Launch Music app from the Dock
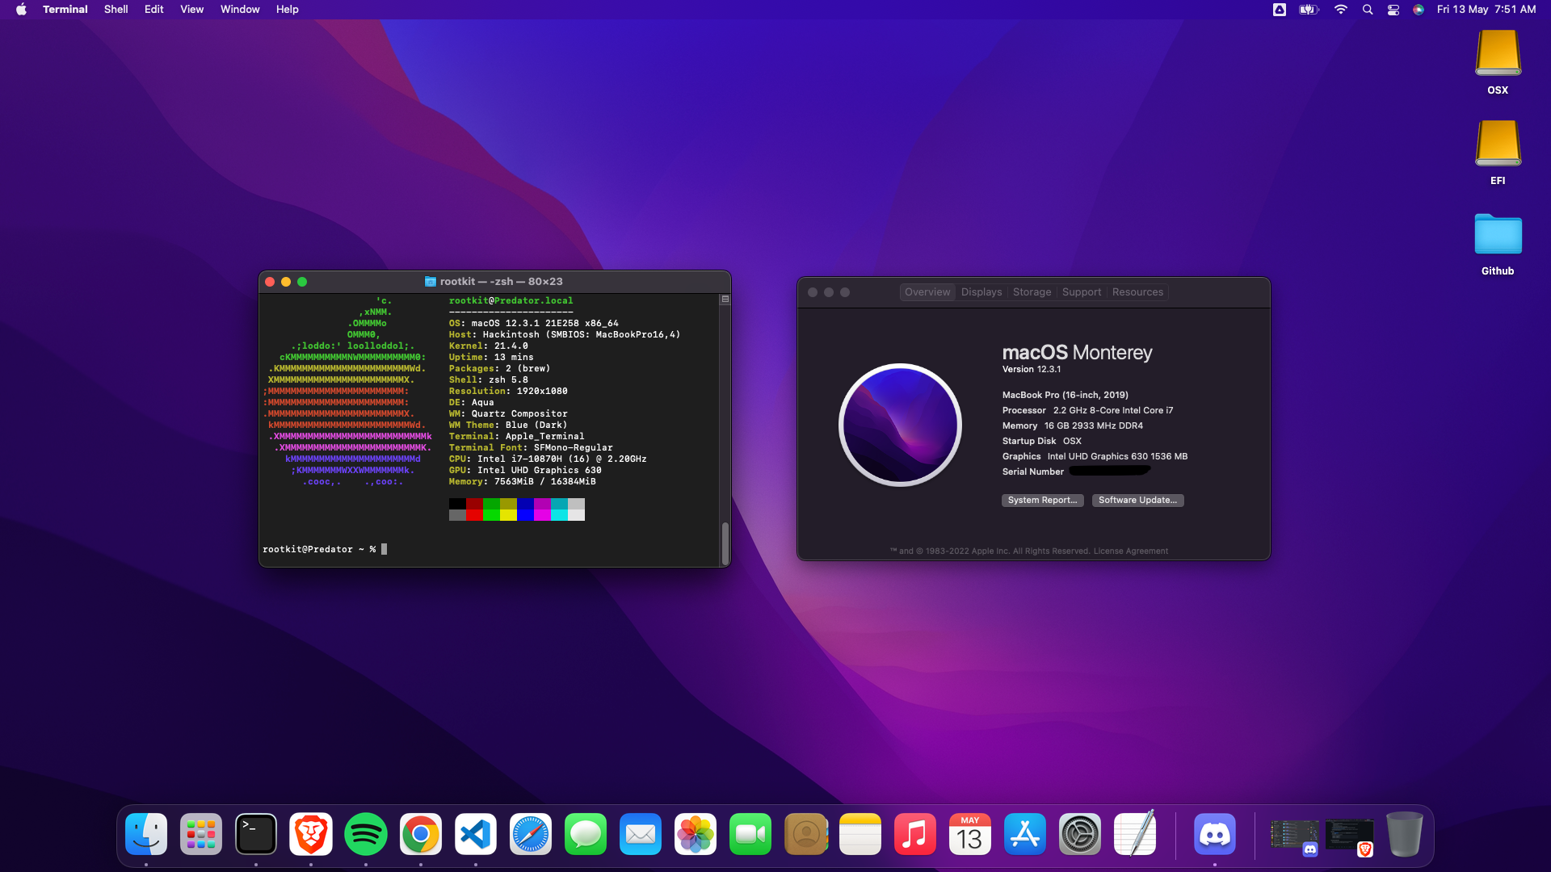1551x872 pixels. [x=915, y=834]
